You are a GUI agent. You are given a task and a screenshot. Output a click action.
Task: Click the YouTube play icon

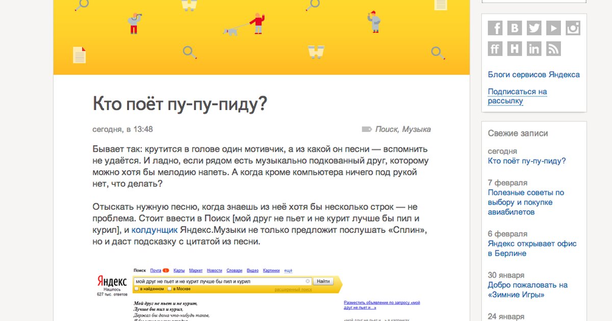click(x=553, y=28)
